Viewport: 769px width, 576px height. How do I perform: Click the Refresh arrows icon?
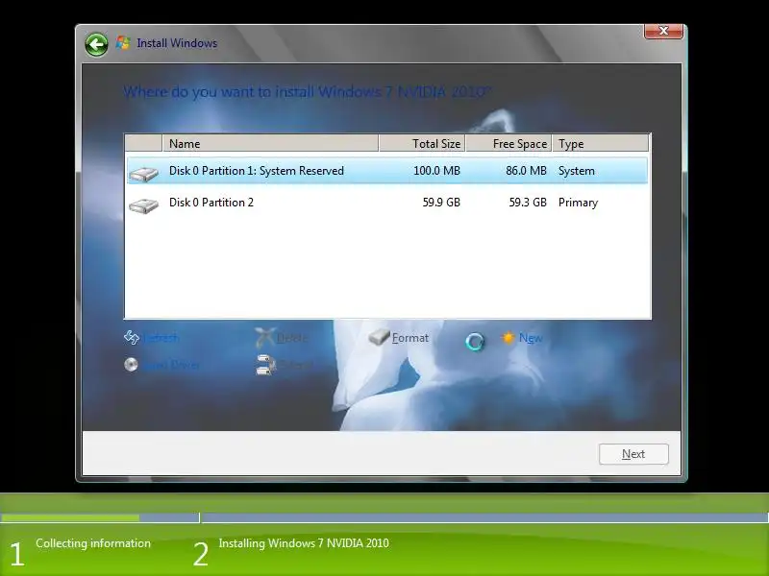(132, 338)
